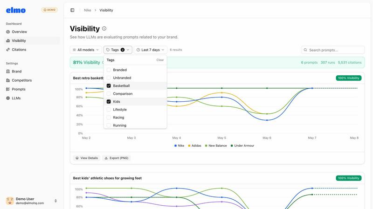Image resolution: width=373 pixels, height=209 pixels.
Task: Open the Overview page
Action: tap(33, 32)
